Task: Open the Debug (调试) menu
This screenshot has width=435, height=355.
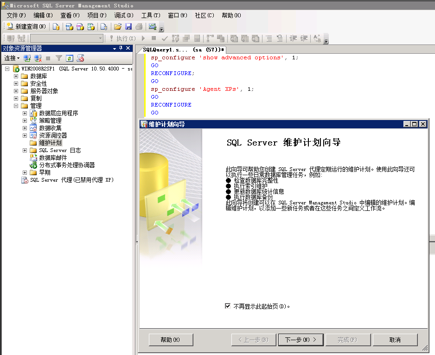Action: (124, 16)
